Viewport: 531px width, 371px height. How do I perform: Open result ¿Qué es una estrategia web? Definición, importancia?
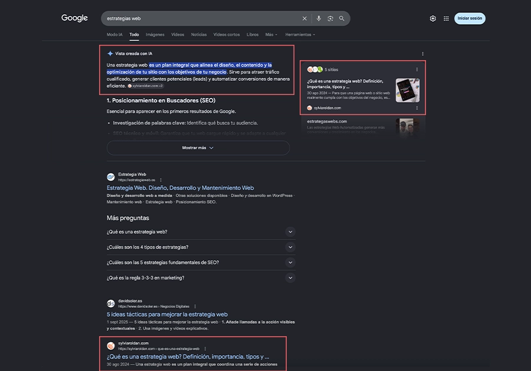point(188,357)
